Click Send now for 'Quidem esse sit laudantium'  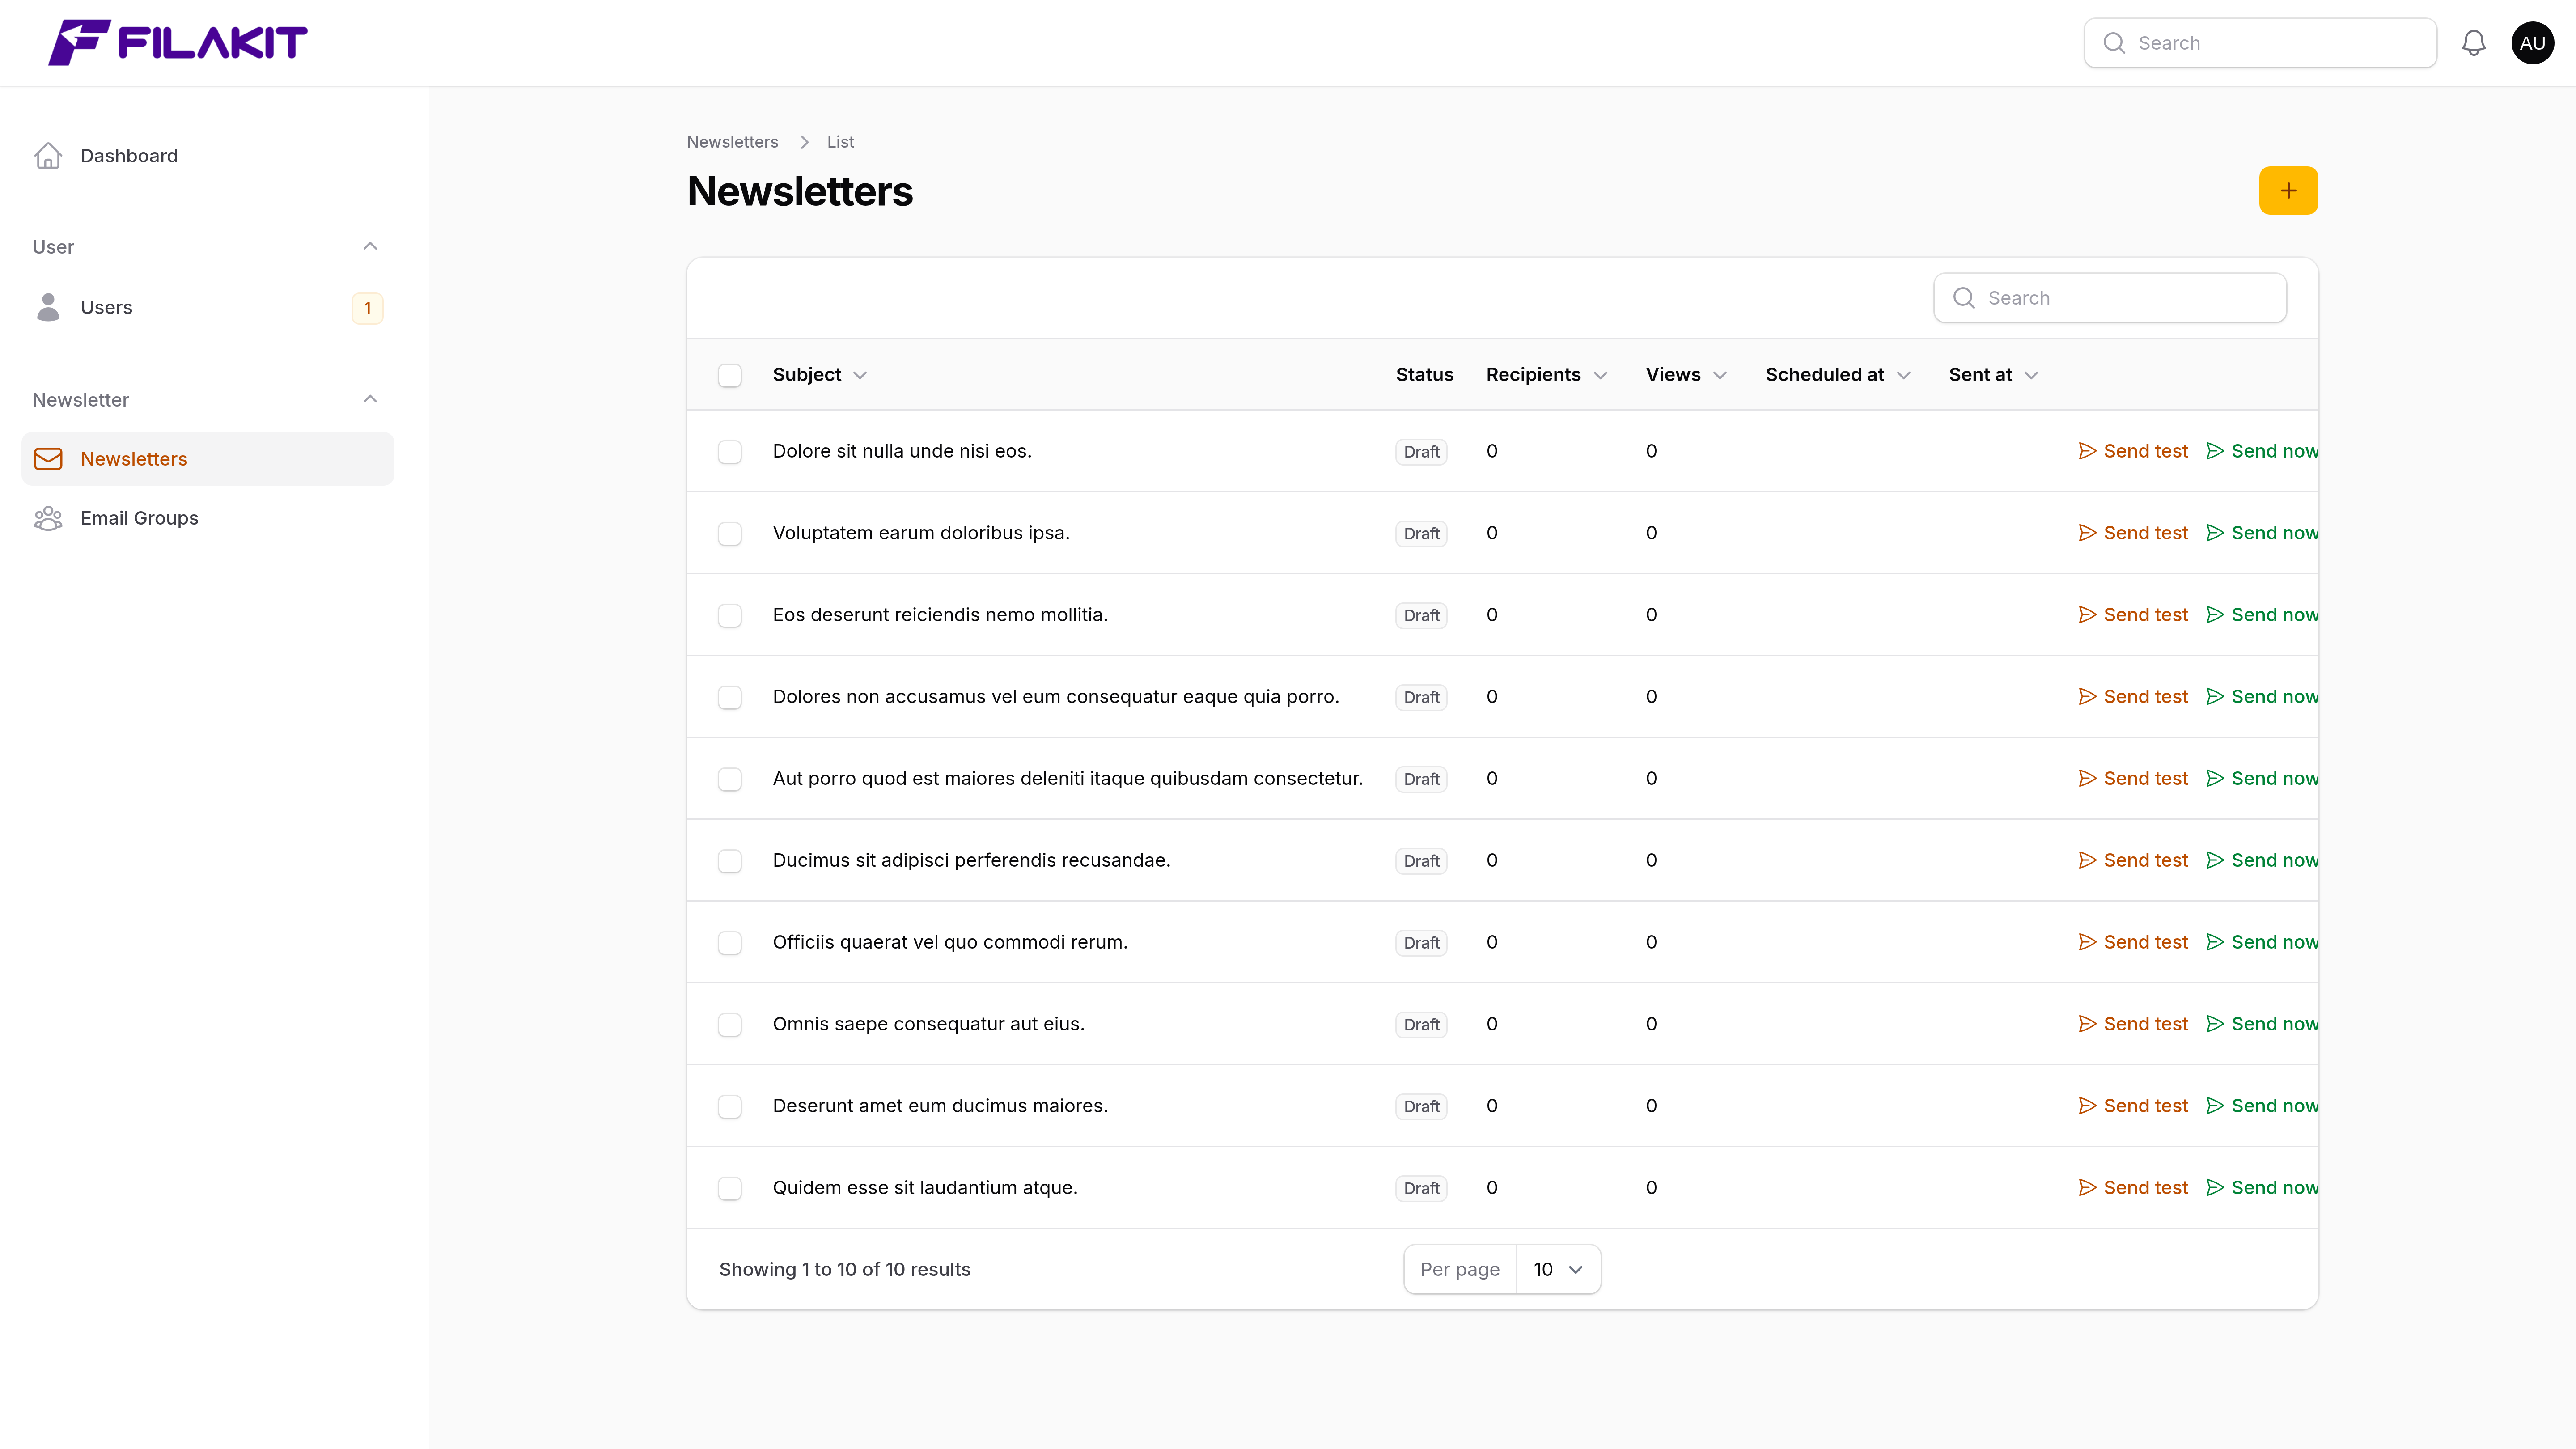pyautogui.click(x=2262, y=1188)
